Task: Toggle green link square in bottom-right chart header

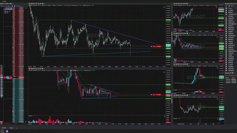Action: point(187,95)
